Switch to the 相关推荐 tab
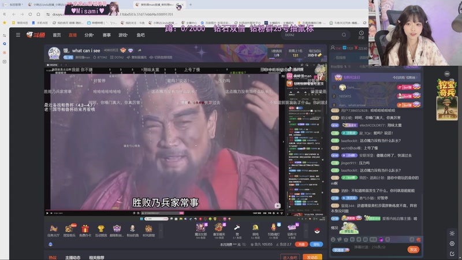The width and height of the screenshot is (462, 260). pyautogui.click(x=96, y=257)
